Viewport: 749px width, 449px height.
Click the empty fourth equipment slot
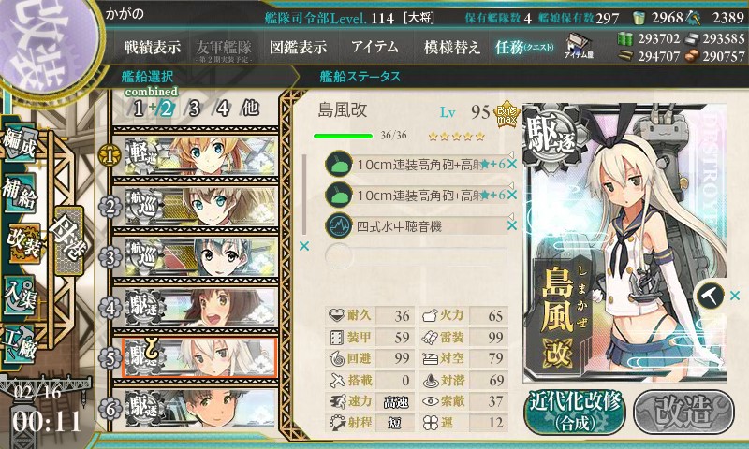pos(416,255)
